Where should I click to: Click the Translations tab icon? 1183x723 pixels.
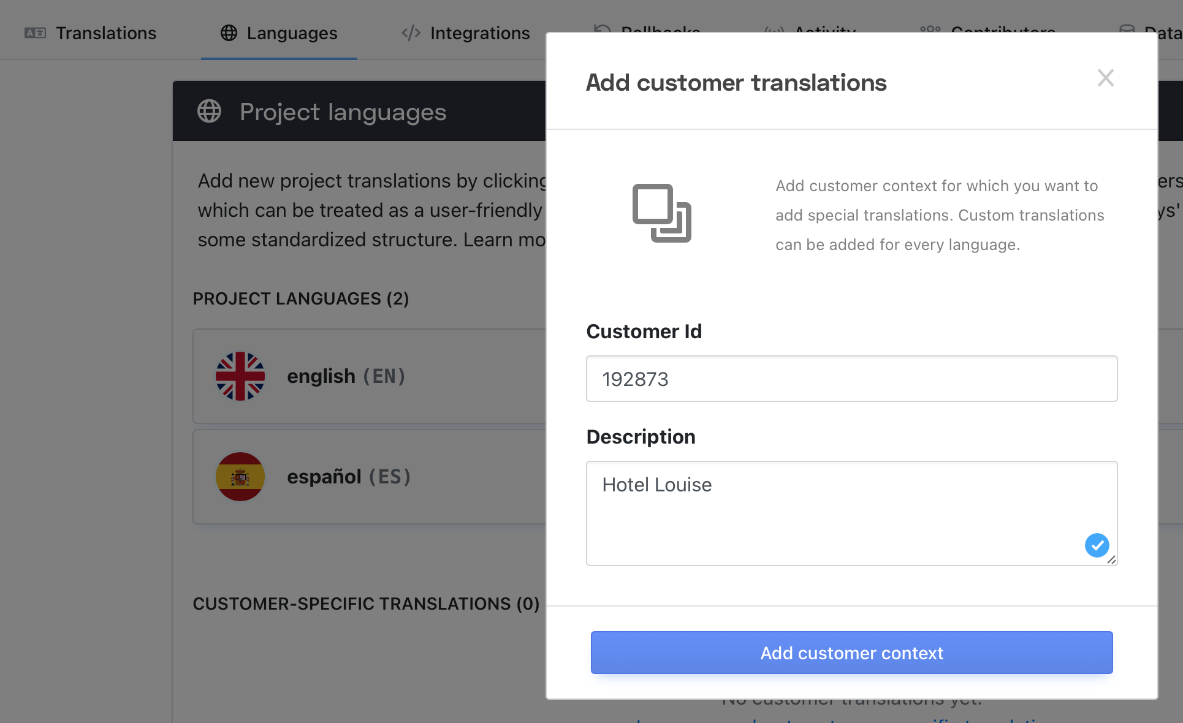click(x=35, y=33)
